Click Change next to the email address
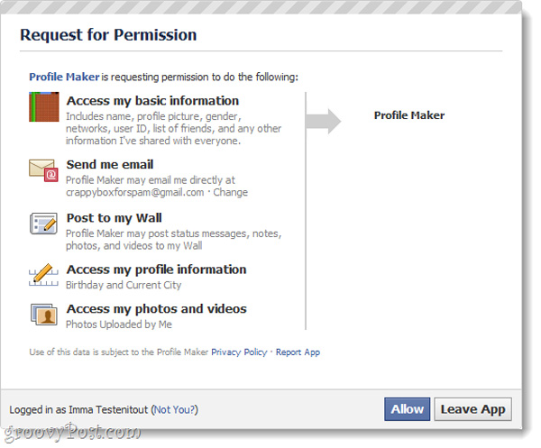 [232, 192]
